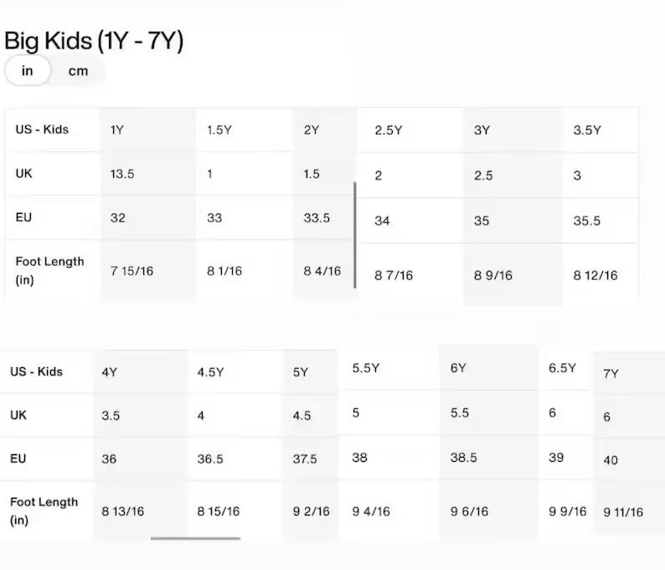Select the 3.5Y size column header

tap(587, 130)
